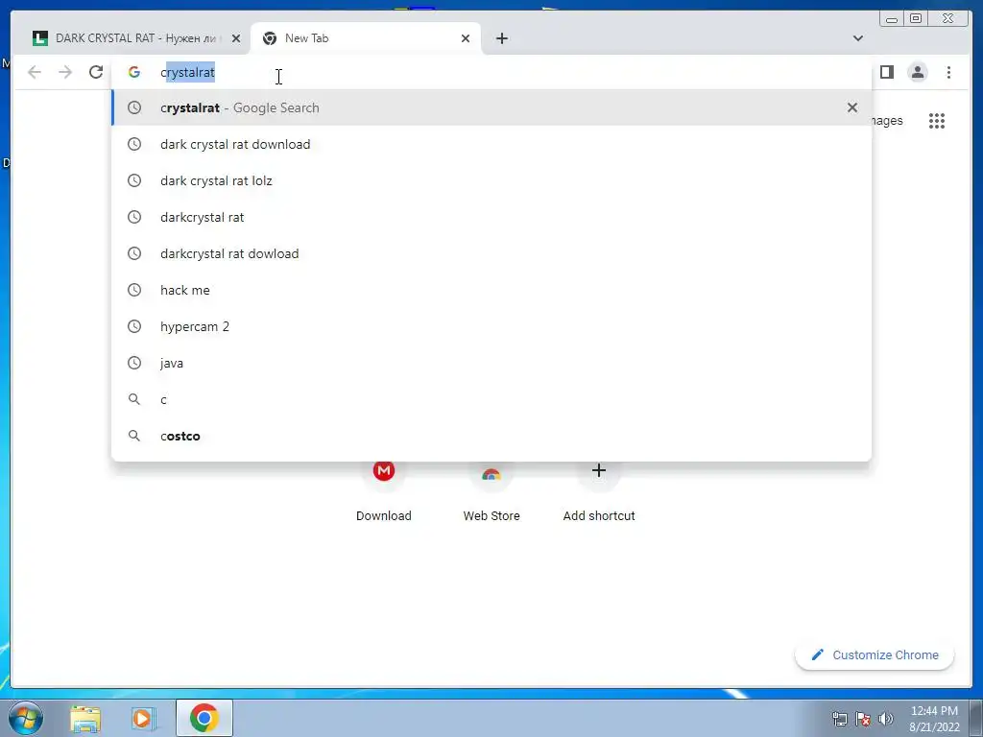Select darkcrystal rat dowload suggestion
The width and height of the screenshot is (983, 737).
click(491, 253)
